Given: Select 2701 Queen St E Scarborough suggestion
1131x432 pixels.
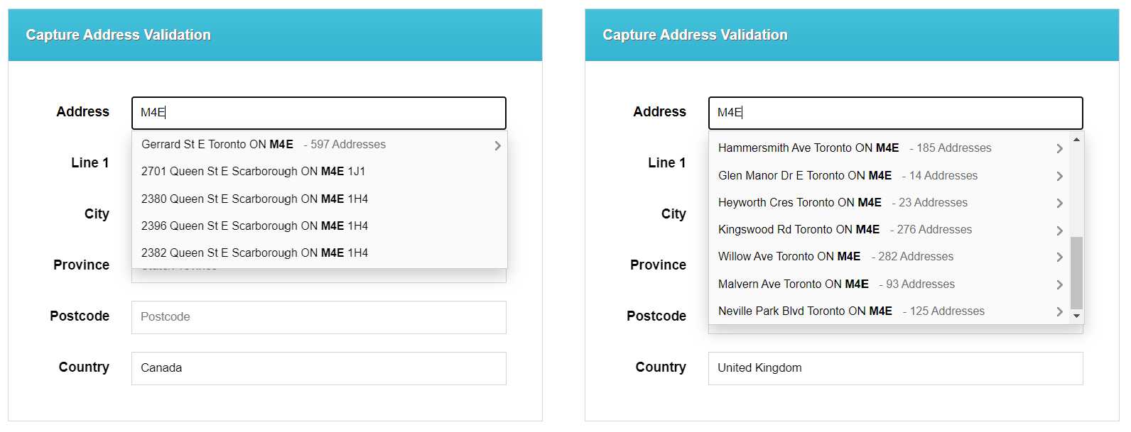Looking at the screenshot, I should point(320,172).
